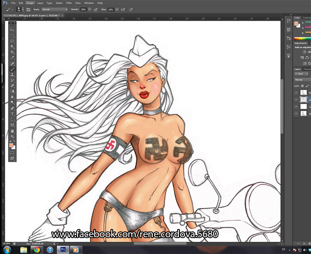Viewport: 311px width, 254px height.
Task: Select the Magic Wand tool
Action: 12,47
